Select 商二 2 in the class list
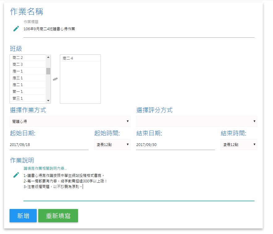273x234 pixels. [x=28, y=58]
